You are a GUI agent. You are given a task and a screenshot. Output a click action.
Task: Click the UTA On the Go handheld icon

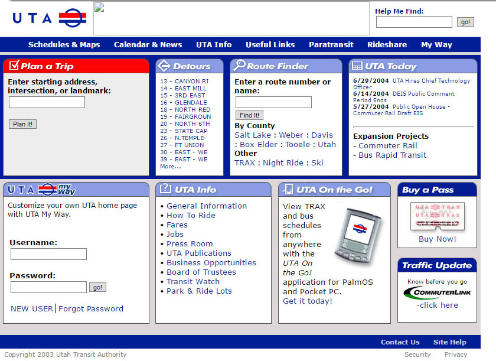point(288,189)
